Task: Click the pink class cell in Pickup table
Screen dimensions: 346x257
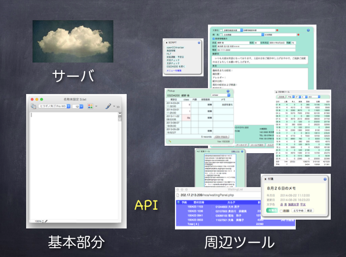Action: 186,118
